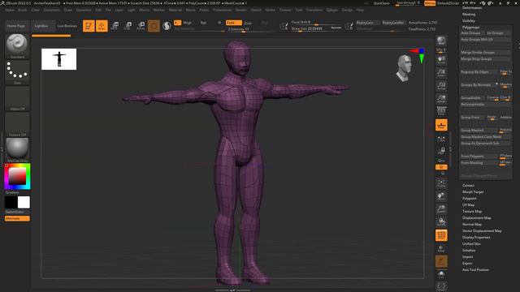Viewport: 520px width, 292px height.
Task: Expand the Contact section
Action: tap(468, 186)
